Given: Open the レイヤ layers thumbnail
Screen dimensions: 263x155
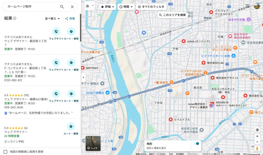Looking at the screenshot, I should (x=93, y=143).
